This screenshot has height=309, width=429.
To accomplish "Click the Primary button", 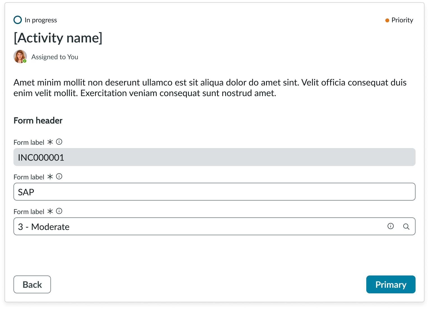I will pyautogui.click(x=391, y=284).
